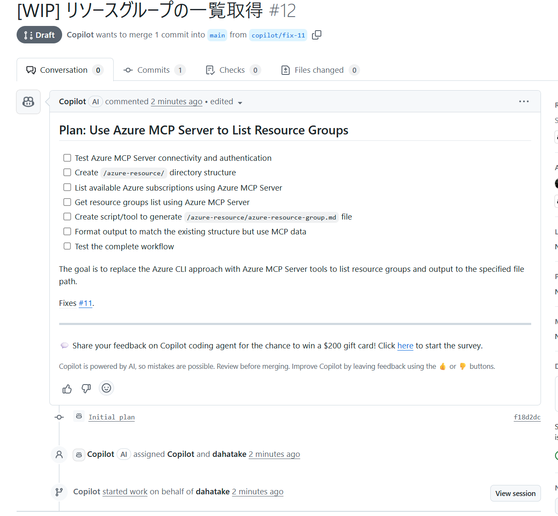Click the Copilot icon next to Initial plan
The image size is (558, 516).
click(79, 416)
